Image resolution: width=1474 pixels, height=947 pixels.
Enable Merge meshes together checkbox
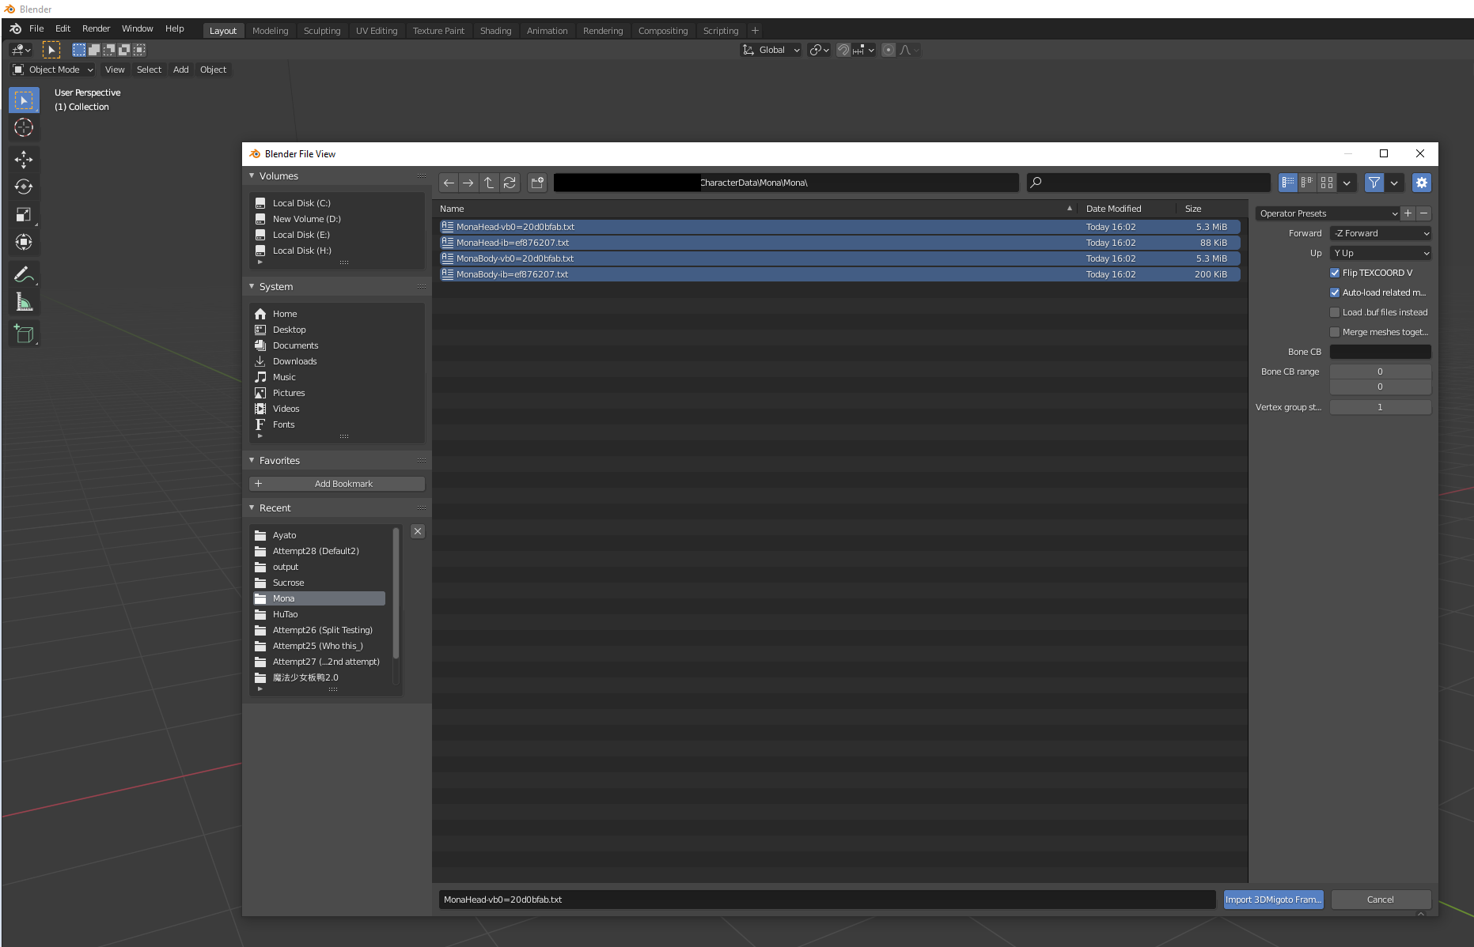[1335, 332]
